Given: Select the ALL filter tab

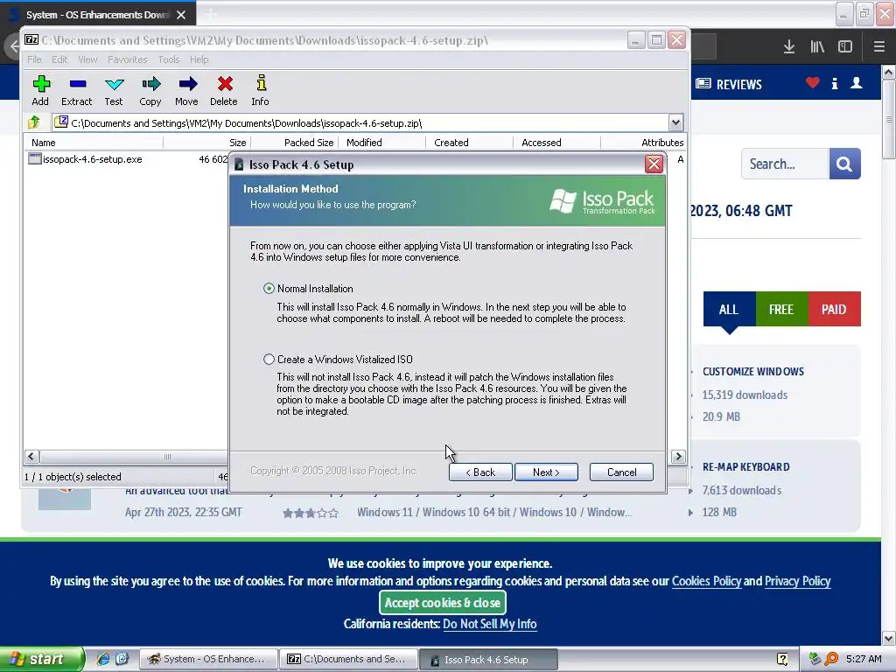Looking at the screenshot, I should pos(729,309).
